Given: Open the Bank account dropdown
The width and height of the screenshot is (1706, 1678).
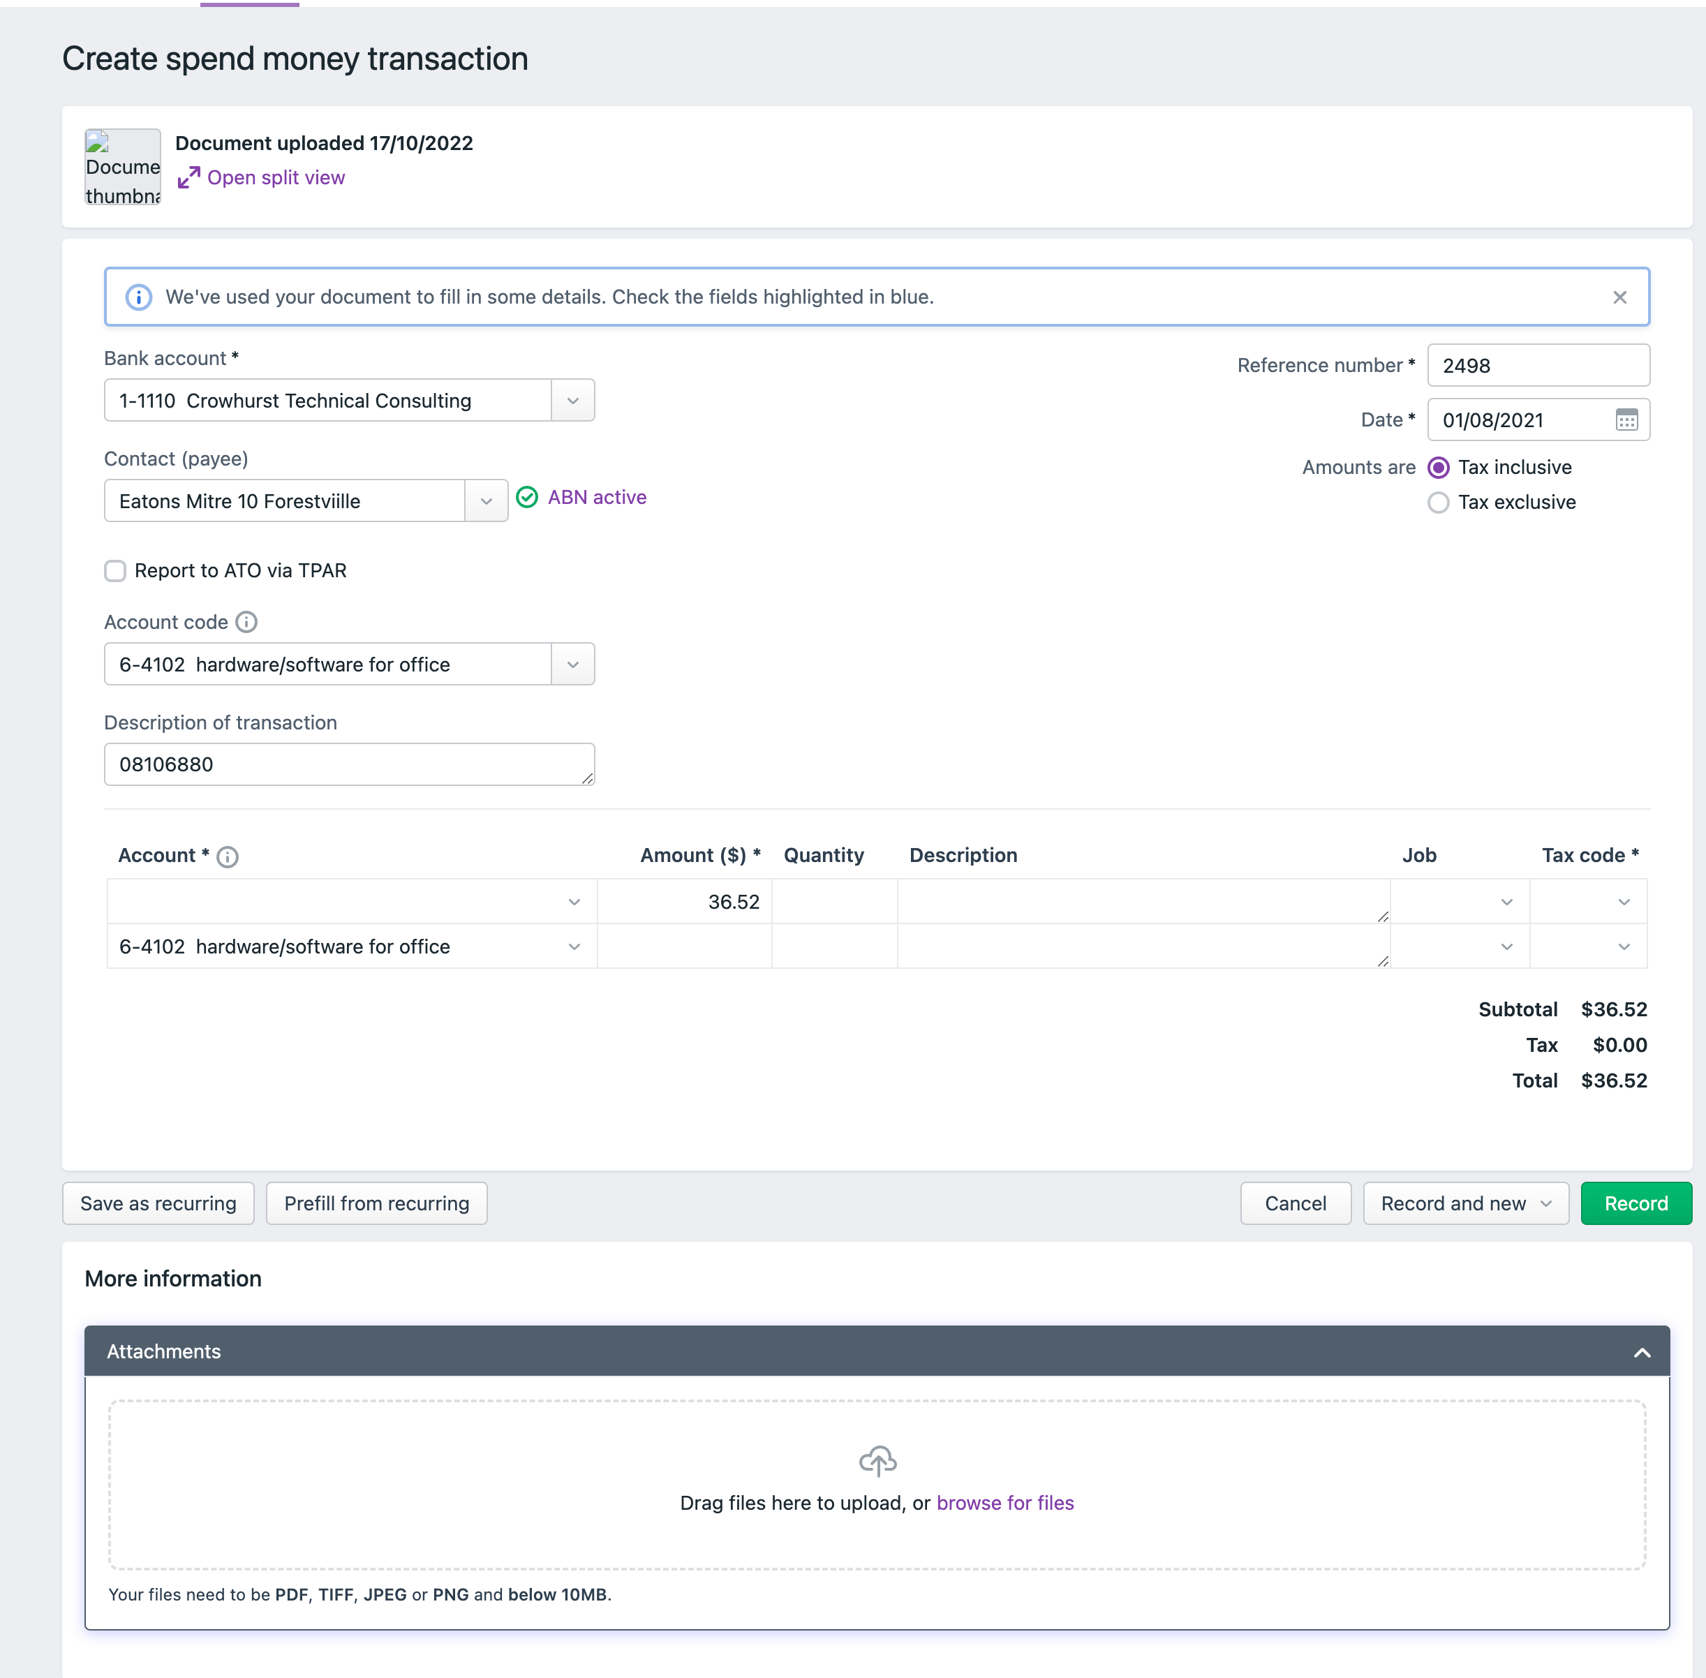Looking at the screenshot, I should tap(572, 400).
